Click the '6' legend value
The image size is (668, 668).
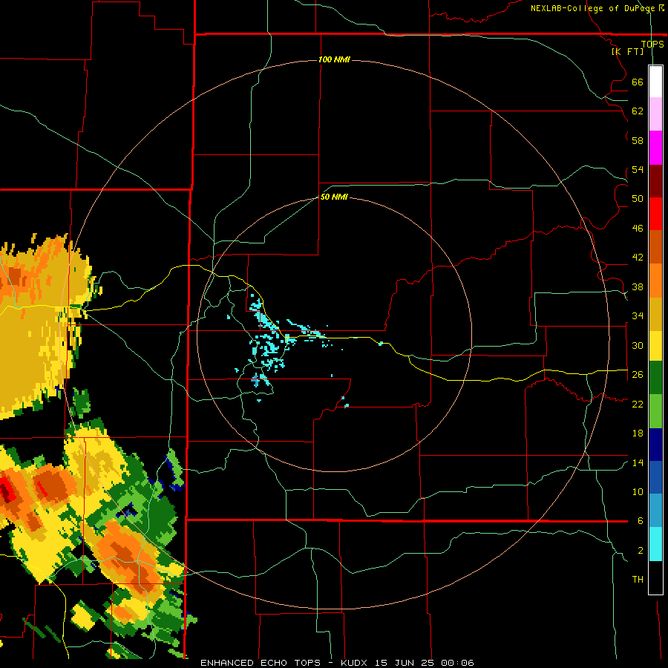tap(641, 521)
